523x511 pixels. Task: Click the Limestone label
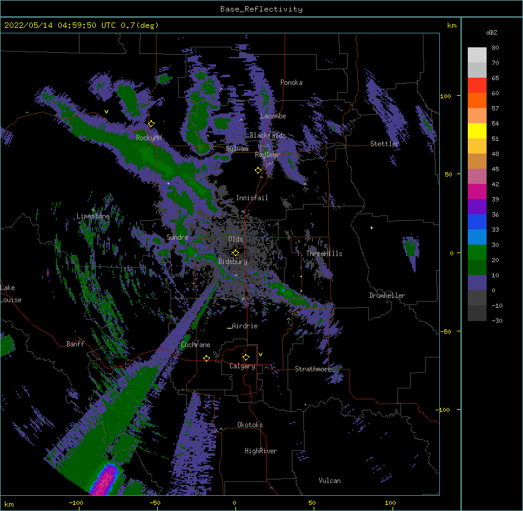93,216
